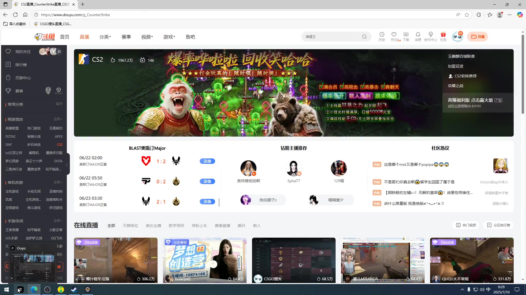Image resolution: width=526 pixels, height=295 pixels.
Task: Watch replay of the 06/23 03:30 match
Action: click(207, 202)
